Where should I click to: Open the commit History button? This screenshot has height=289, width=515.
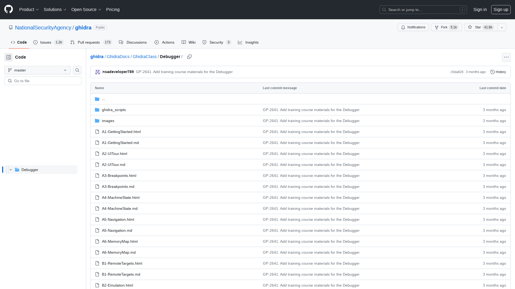pyautogui.click(x=498, y=72)
